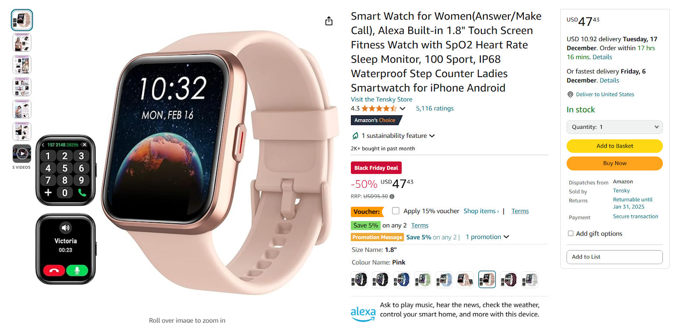Click the star rating icons
This screenshot has height=323, width=679.
(379, 109)
